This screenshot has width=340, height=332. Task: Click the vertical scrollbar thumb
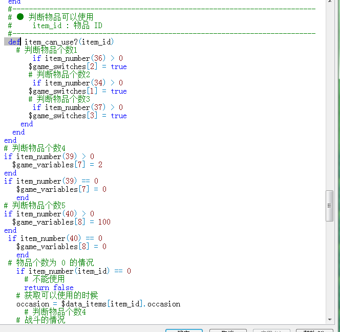coord(329,206)
